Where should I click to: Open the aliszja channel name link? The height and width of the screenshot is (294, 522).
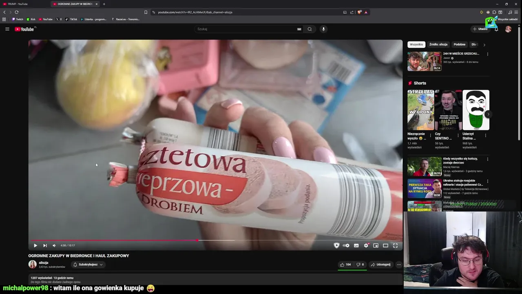tap(44, 263)
